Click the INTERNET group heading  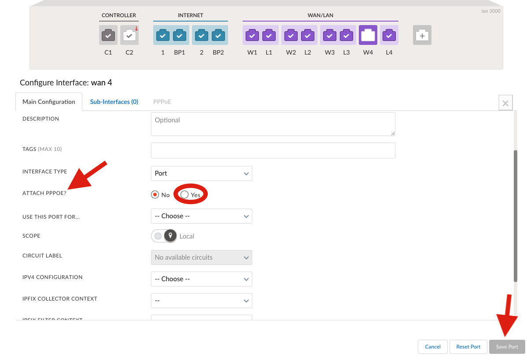coord(191,15)
